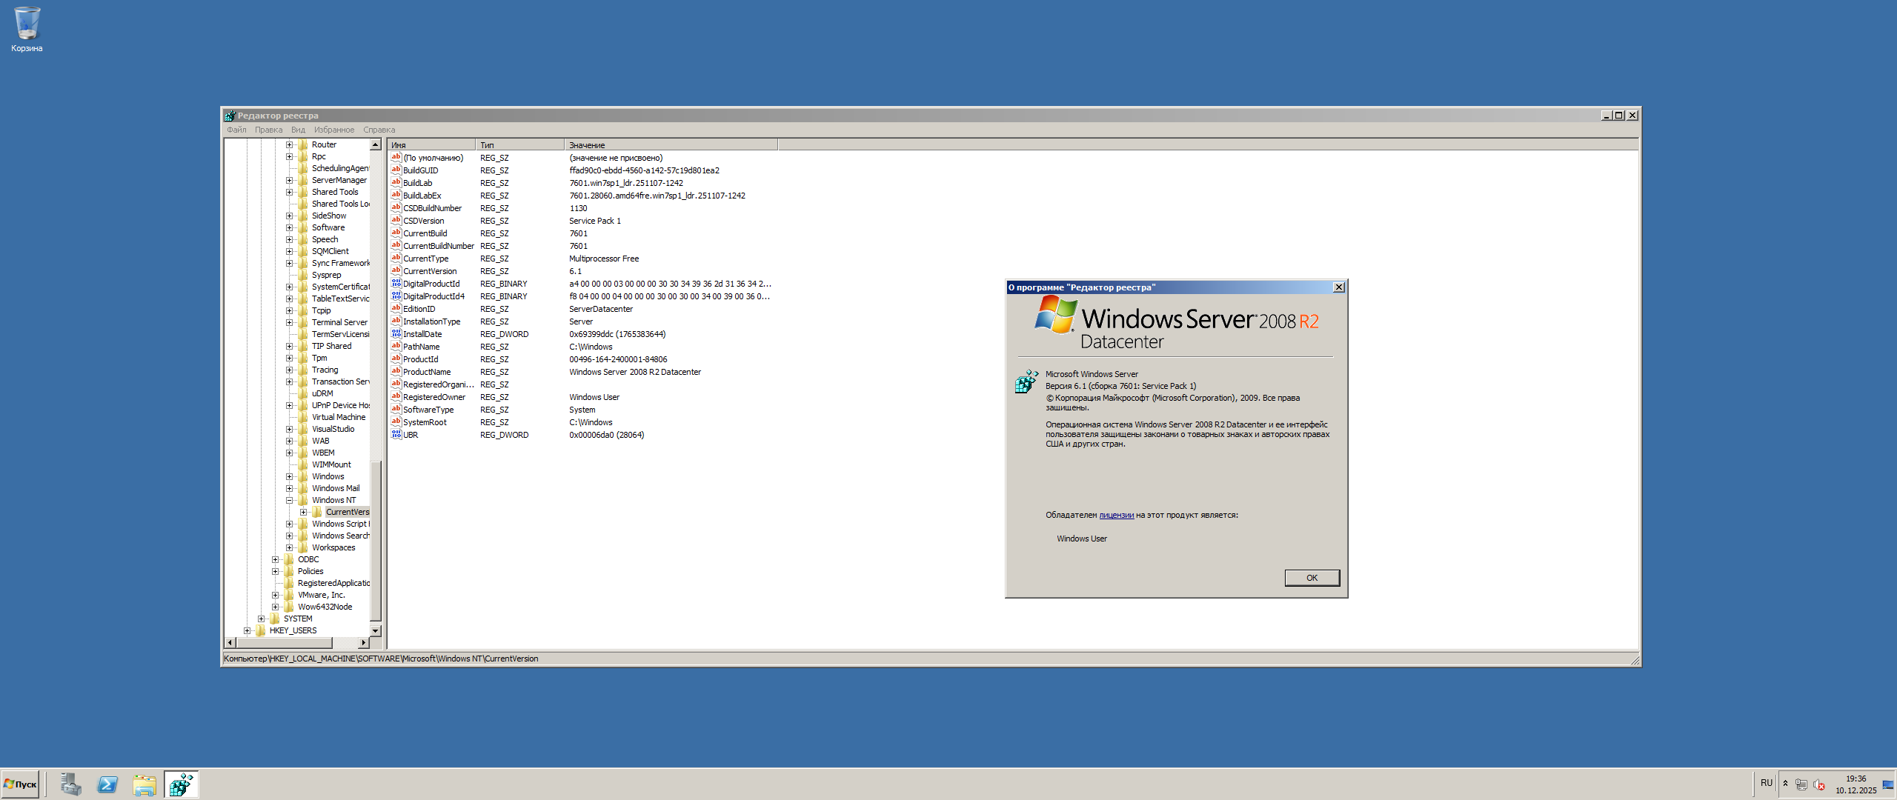Expand the CurrentVersion tree node

click(303, 512)
